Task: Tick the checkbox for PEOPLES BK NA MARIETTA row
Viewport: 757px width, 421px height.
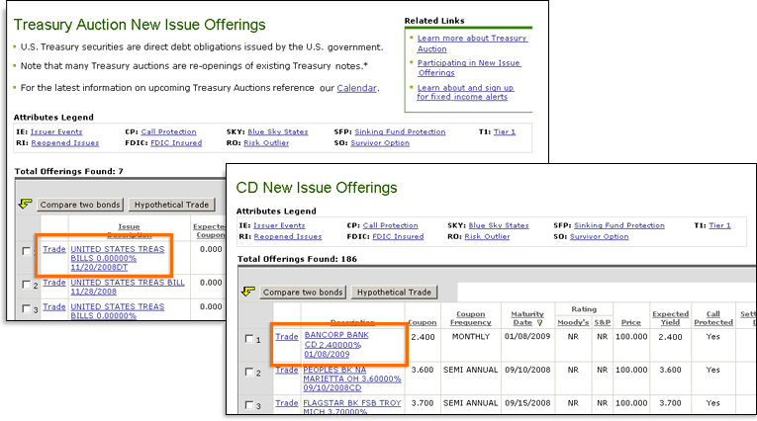Action: tap(249, 373)
